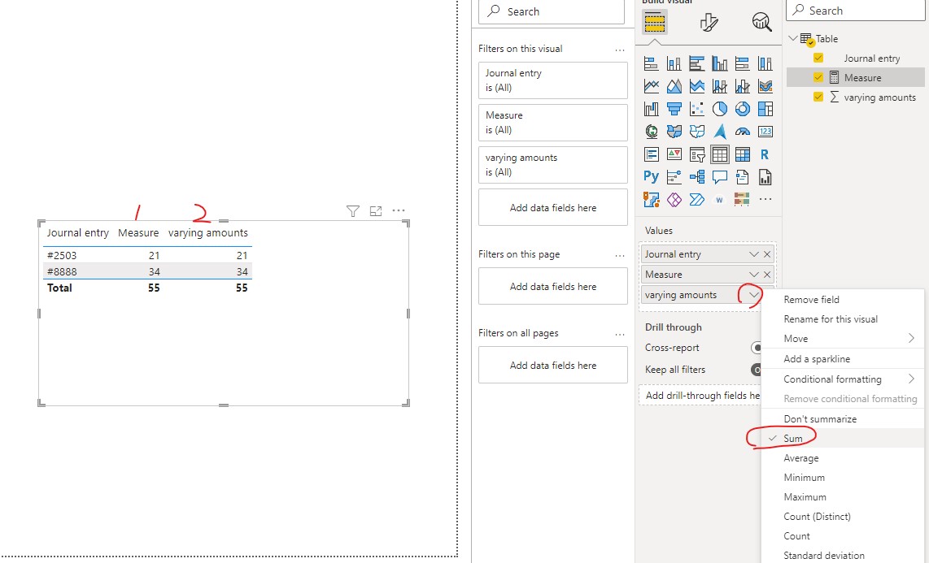The height and width of the screenshot is (563, 929).
Task: Select the Stacked column chart visual
Action: pos(674,63)
